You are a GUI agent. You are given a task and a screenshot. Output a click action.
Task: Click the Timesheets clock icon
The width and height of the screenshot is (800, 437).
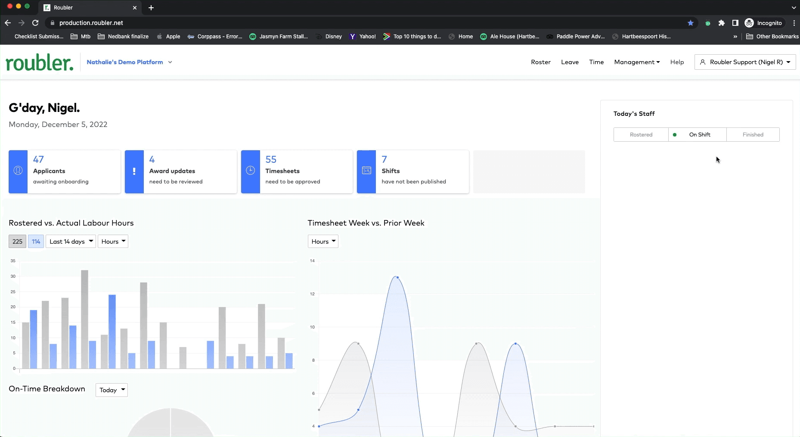251,171
